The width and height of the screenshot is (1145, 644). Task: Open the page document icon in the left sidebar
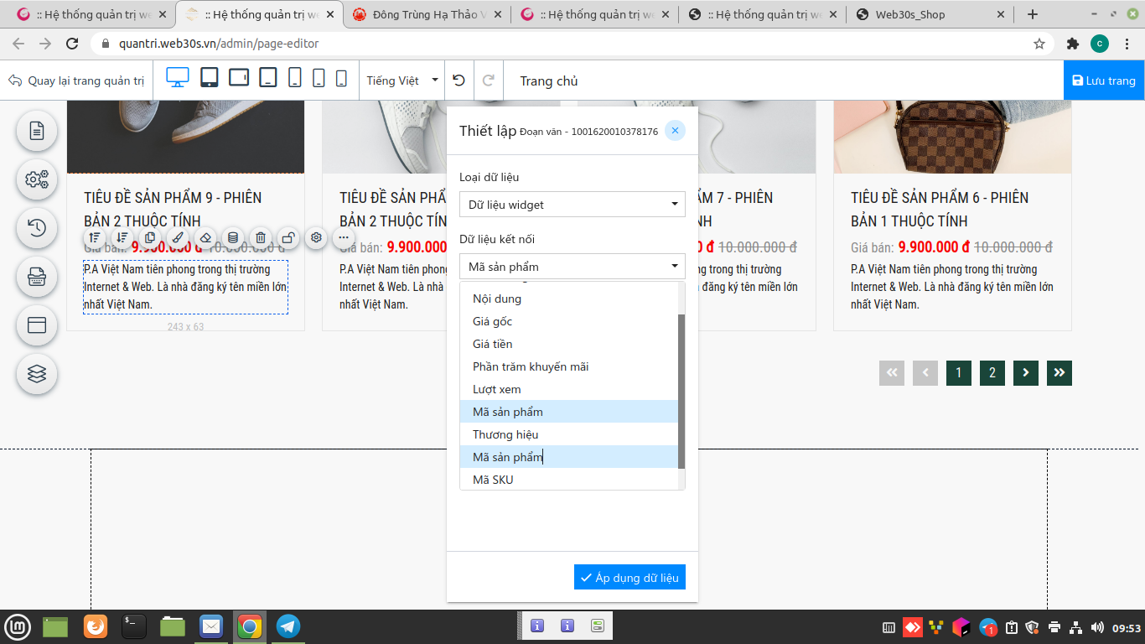pos(37,131)
